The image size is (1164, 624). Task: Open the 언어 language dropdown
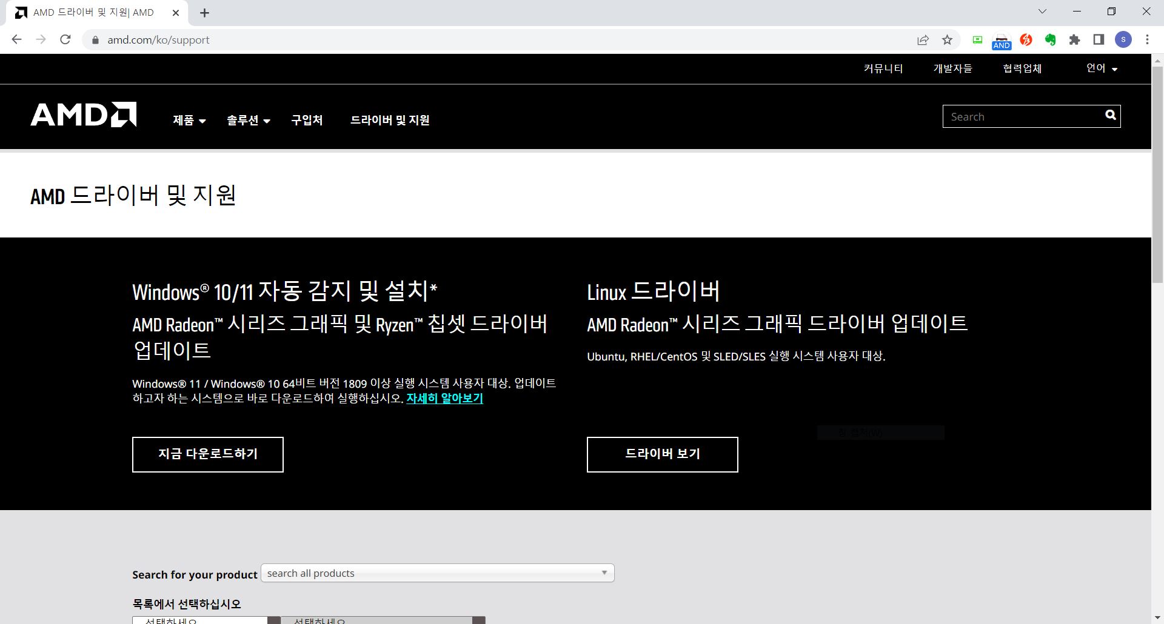[x=1102, y=68]
